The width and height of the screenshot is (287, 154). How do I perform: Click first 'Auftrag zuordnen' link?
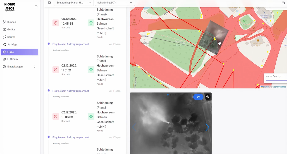click(61, 50)
